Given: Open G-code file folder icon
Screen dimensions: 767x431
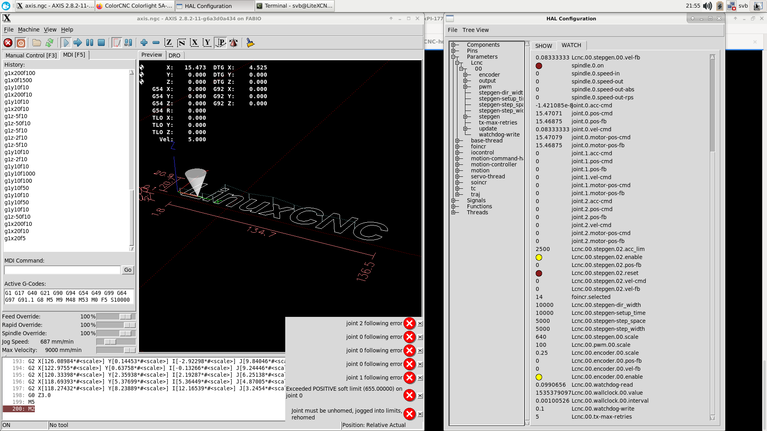Looking at the screenshot, I should coord(37,43).
